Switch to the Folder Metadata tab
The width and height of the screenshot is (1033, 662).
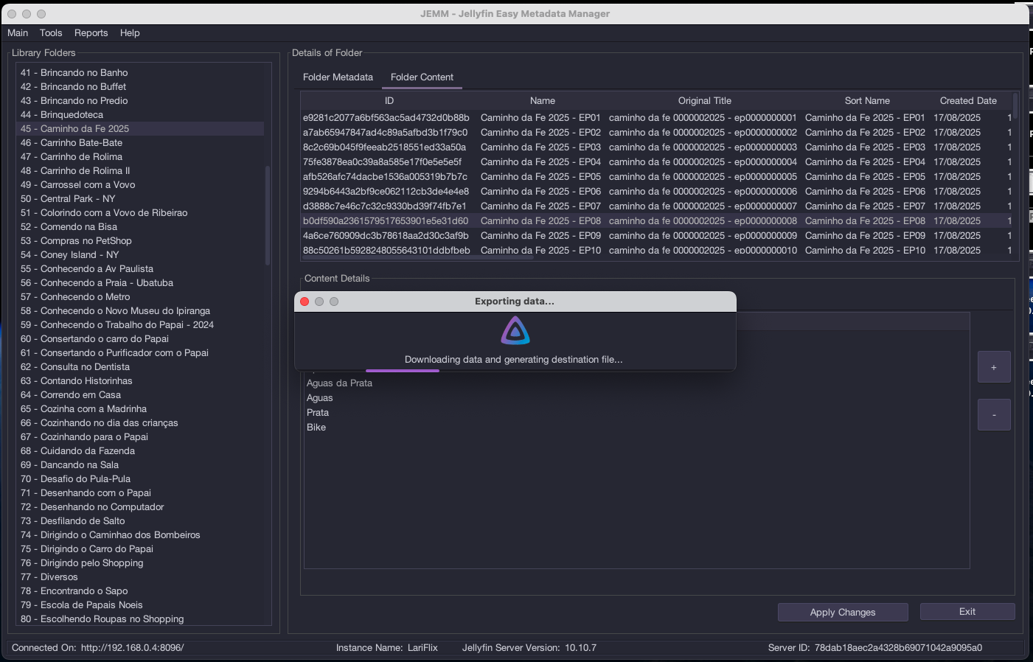338,77
